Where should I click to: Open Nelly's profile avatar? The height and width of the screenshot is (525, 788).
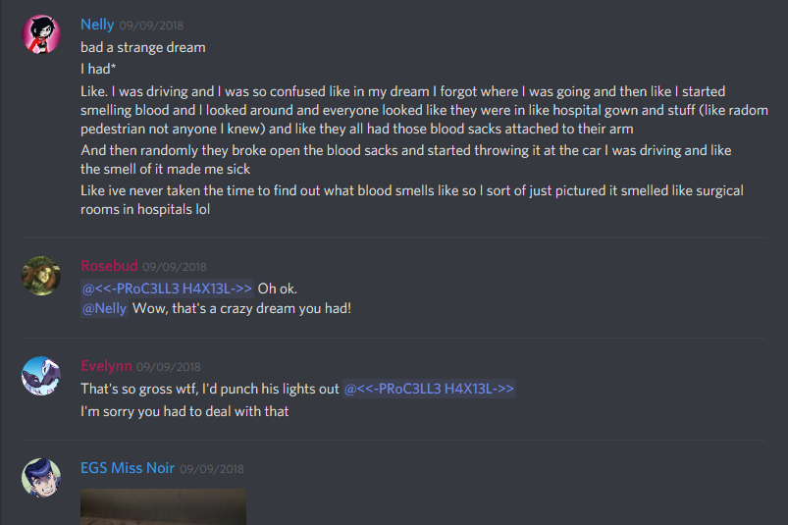tap(41, 34)
